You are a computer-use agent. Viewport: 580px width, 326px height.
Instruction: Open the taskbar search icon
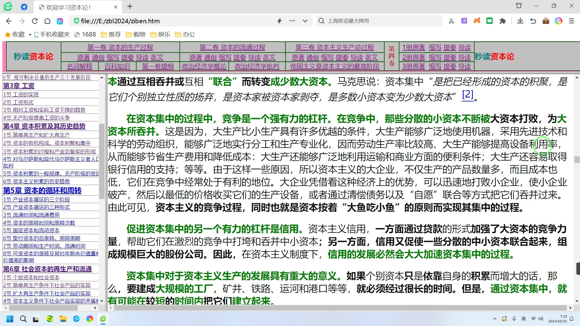tap(23, 319)
